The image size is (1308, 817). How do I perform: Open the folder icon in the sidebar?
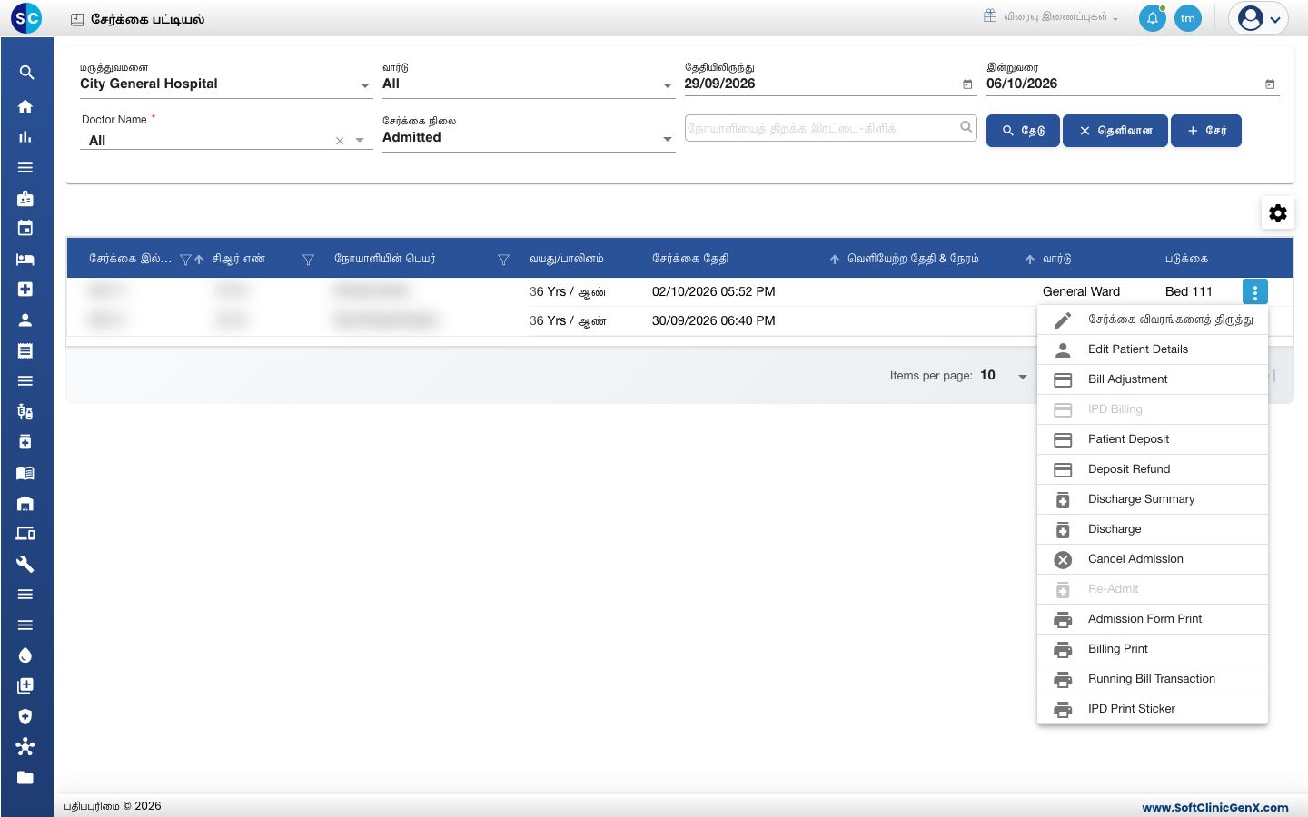pos(25,777)
